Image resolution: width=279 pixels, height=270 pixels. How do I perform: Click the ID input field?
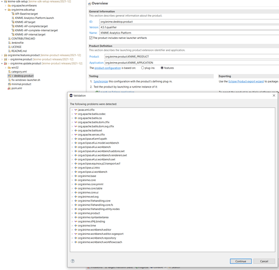tap(189, 22)
